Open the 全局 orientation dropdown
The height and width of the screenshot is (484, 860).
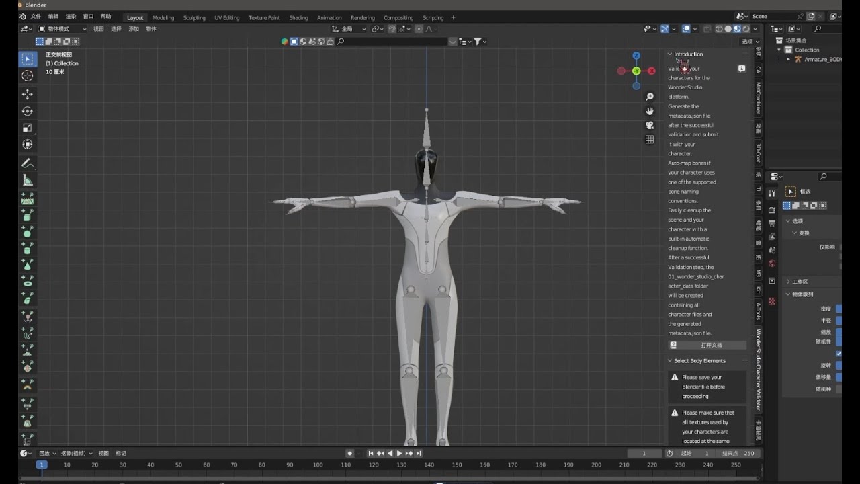pos(349,29)
